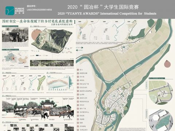The width and height of the screenshot is (175, 131).
Task: Click the climate analysis chart
Action: pos(60,83)
